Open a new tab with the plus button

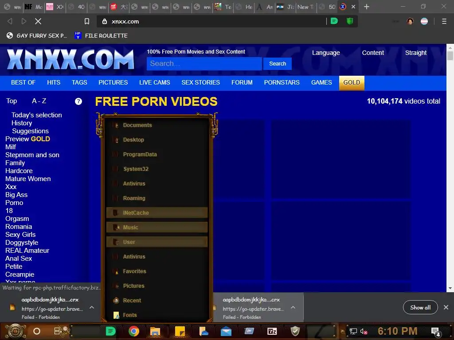coord(367,7)
